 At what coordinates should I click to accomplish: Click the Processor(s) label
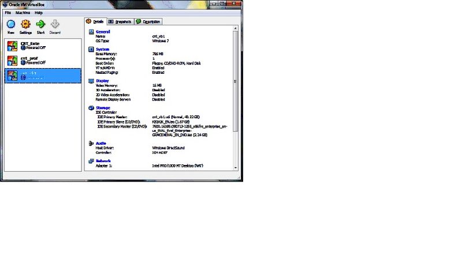105,59
